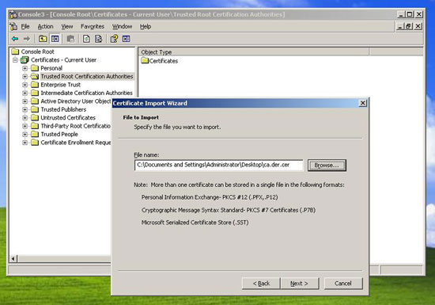Click the Export List toolbar icon
This screenshot has height=305, width=435.
pyautogui.click(x=99, y=39)
